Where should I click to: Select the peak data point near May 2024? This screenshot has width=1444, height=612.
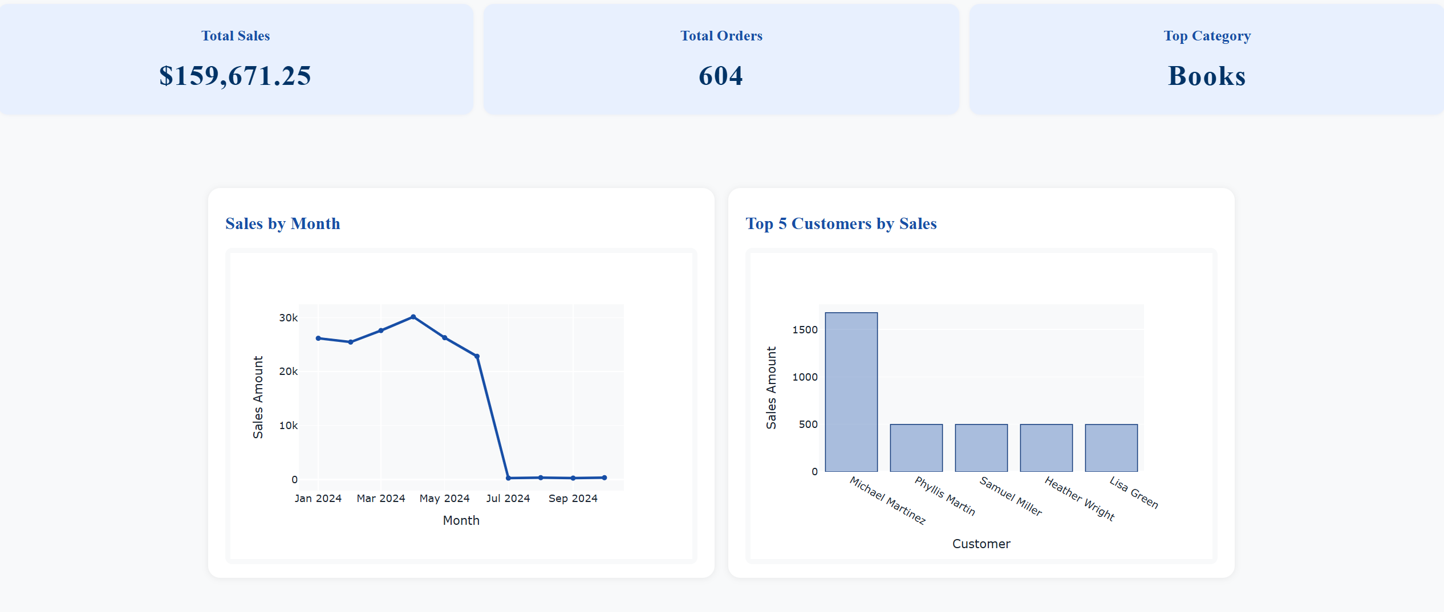[x=412, y=316]
